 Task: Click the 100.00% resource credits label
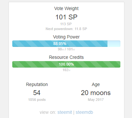[x=66, y=64]
